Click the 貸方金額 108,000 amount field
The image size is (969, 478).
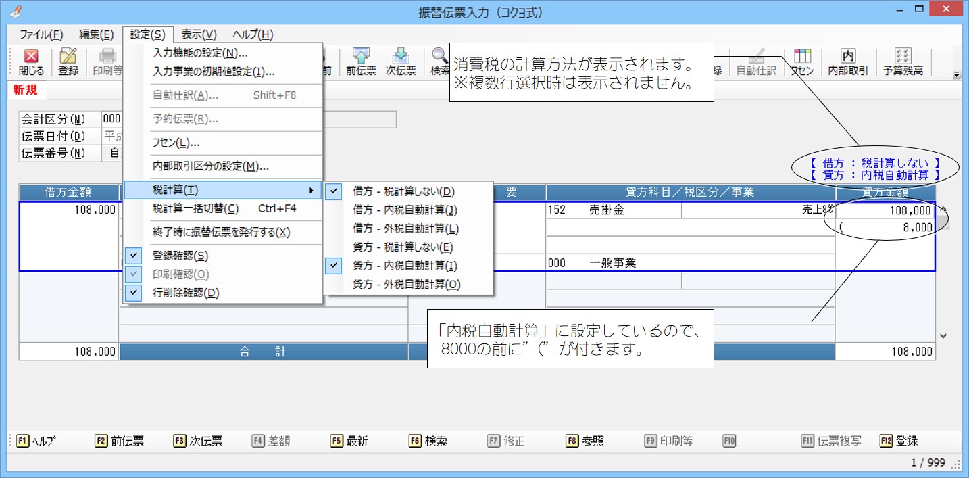[x=885, y=210]
